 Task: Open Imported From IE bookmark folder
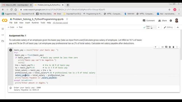coord(26,14)
